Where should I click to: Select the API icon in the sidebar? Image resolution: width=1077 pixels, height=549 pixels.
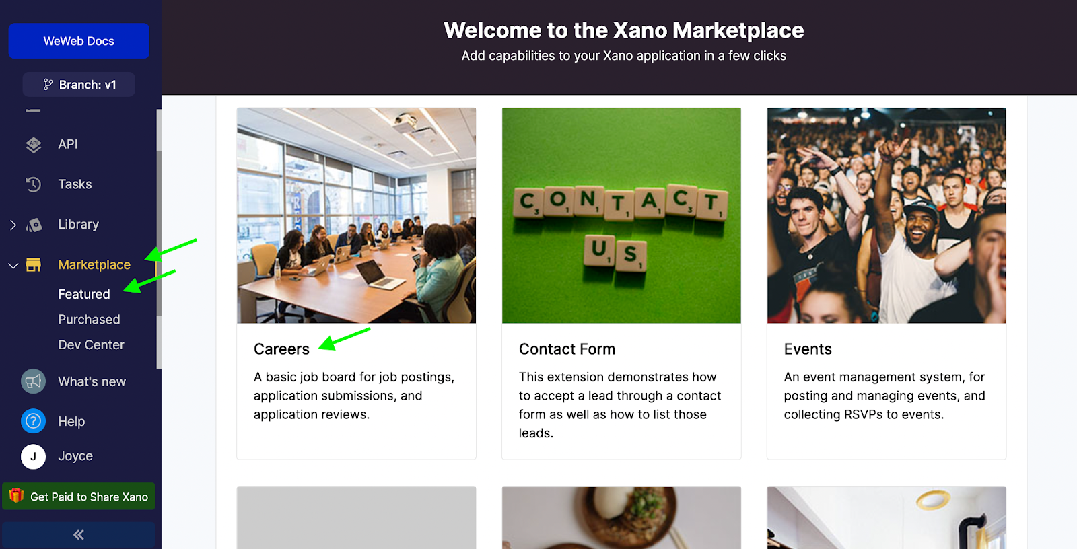click(33, 144)
